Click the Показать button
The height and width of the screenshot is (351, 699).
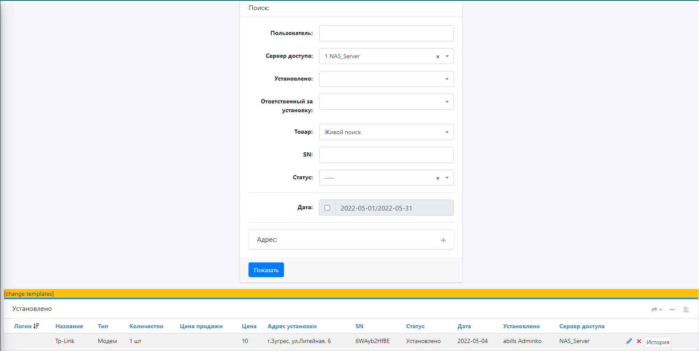(266, 270)
